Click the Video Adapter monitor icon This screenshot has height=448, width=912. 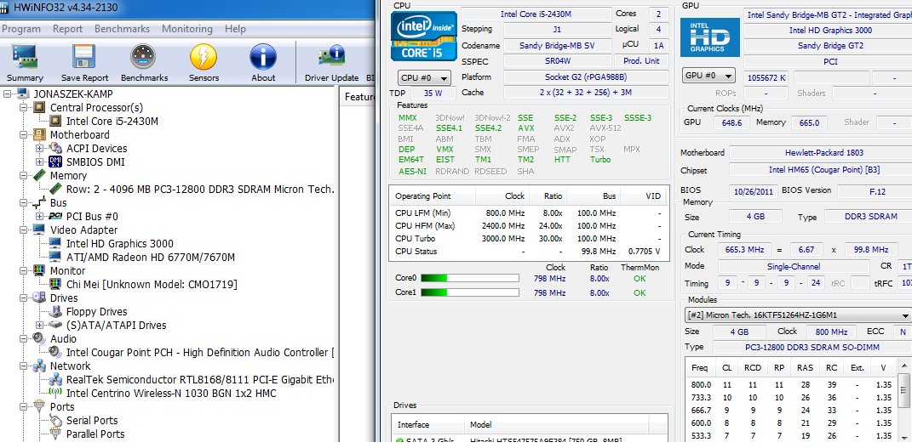(x=40, y=230)
